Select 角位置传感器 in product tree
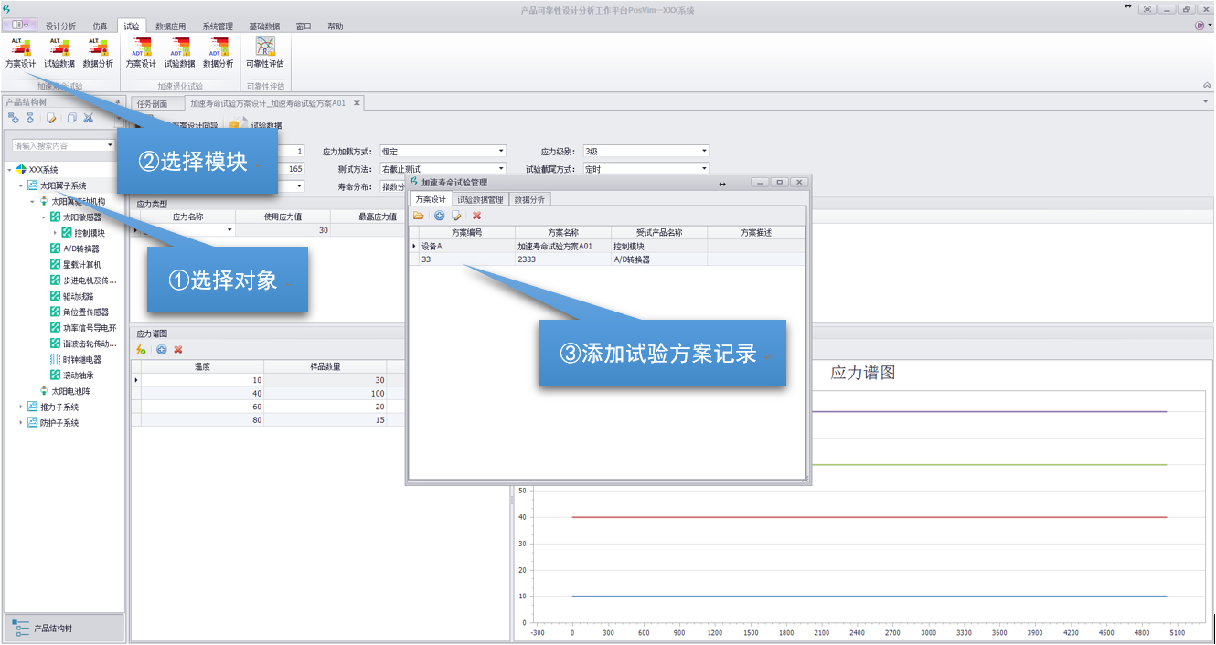 (x=79, y=312)
